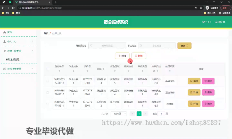Sort the table by 区域 column
This screenshot has width=232, height=139.
(103, 69)
